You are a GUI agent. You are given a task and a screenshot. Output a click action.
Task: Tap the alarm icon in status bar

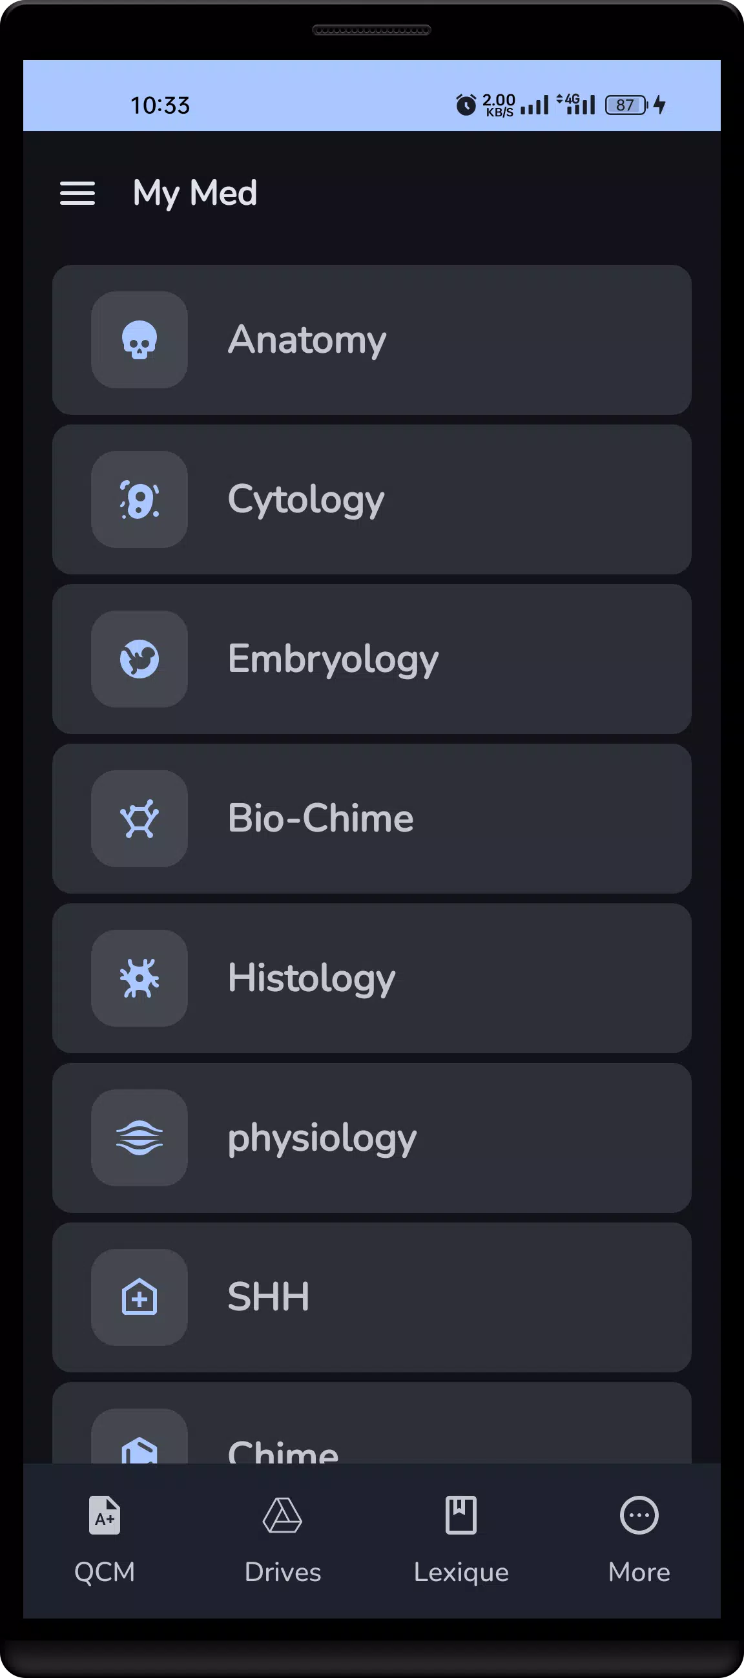pos(466,105)
